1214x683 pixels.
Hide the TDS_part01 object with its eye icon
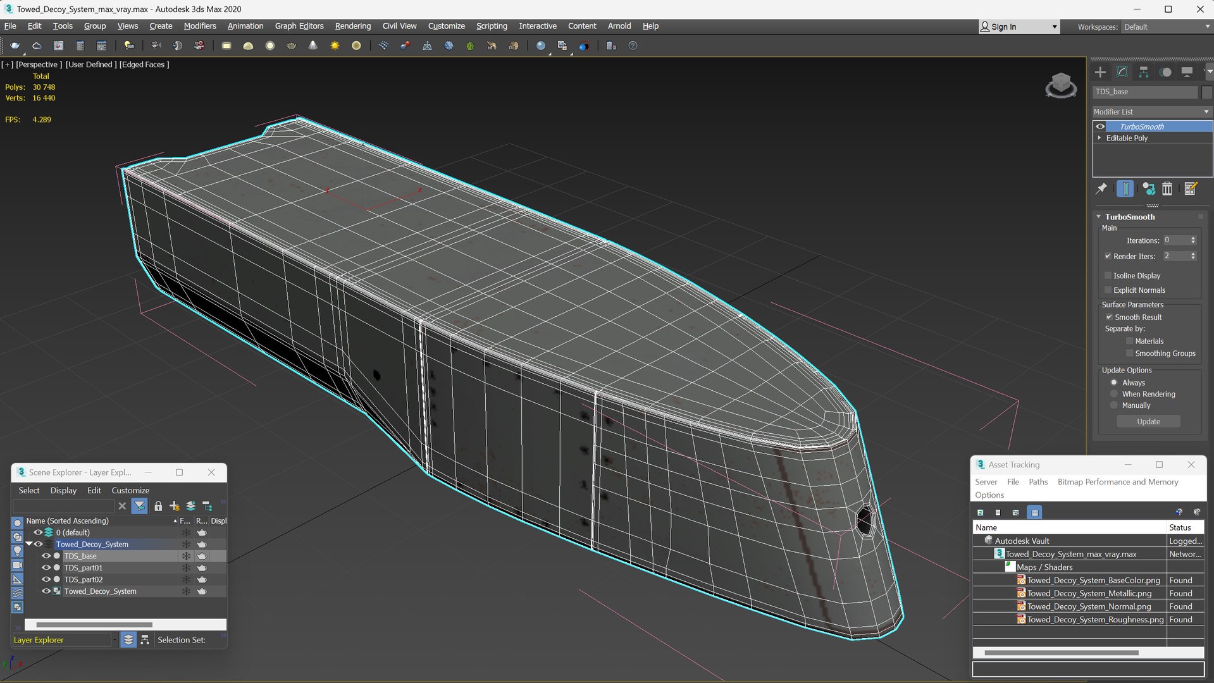click(46, 568)
